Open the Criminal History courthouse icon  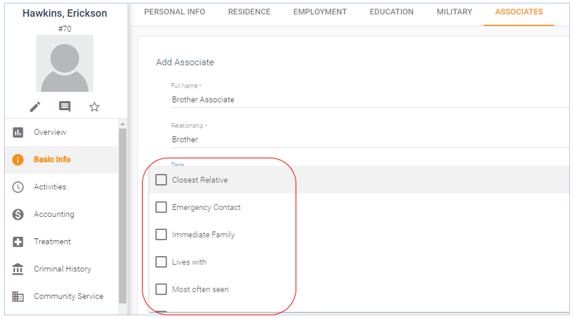(18, 269)
